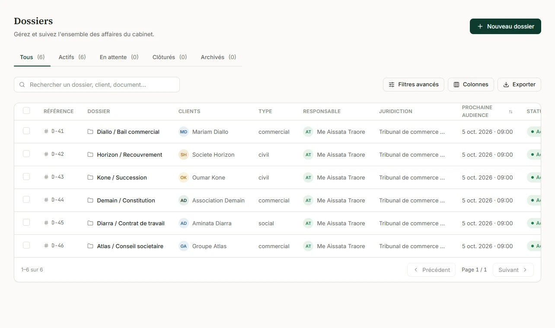Click the sort arrows beside Prochaine Audience
This screenshot has height=328, width=555.
tap(510, 112)
